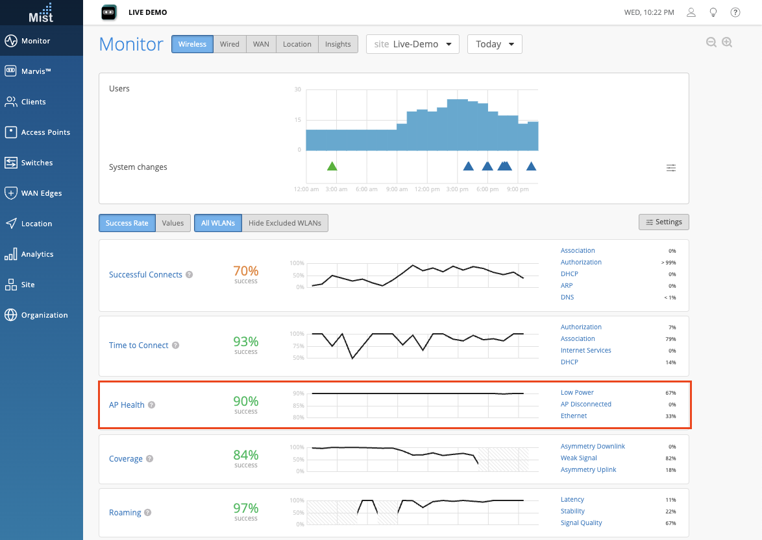This screenshot has width=762, height=540.
Task: Open the Weak Signal classifier link
Action: (x=578, y=458)
